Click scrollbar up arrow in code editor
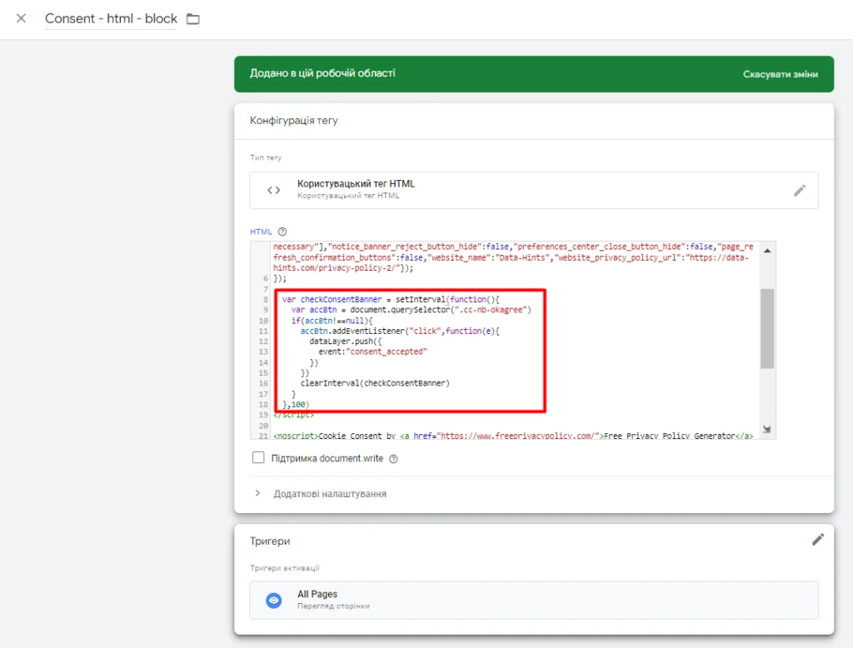853x648 pixels. [767, 251]
